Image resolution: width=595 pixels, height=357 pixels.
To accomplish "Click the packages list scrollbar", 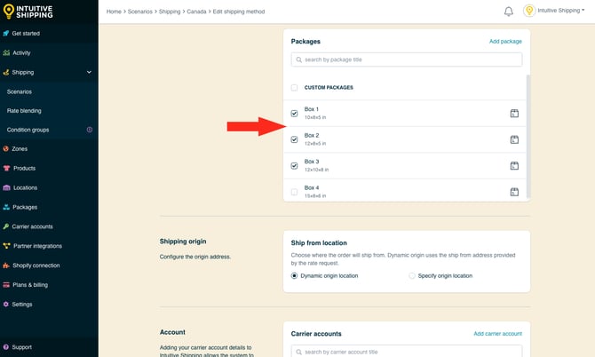I will [x=528, y=137].
